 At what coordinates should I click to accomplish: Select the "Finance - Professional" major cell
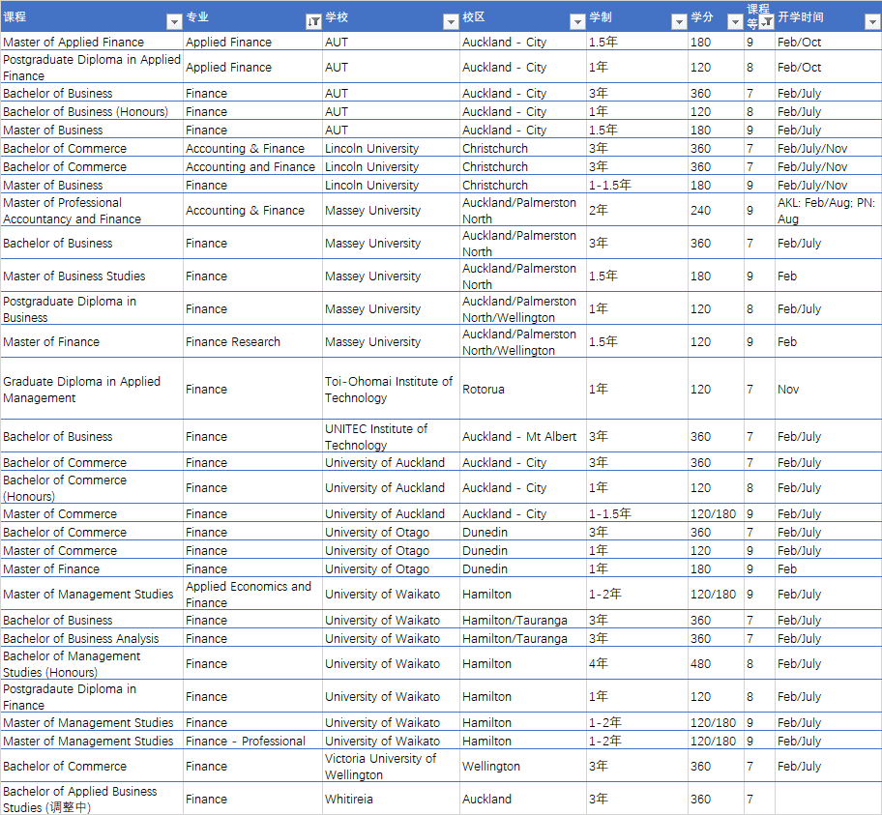(x=252, y=741)
